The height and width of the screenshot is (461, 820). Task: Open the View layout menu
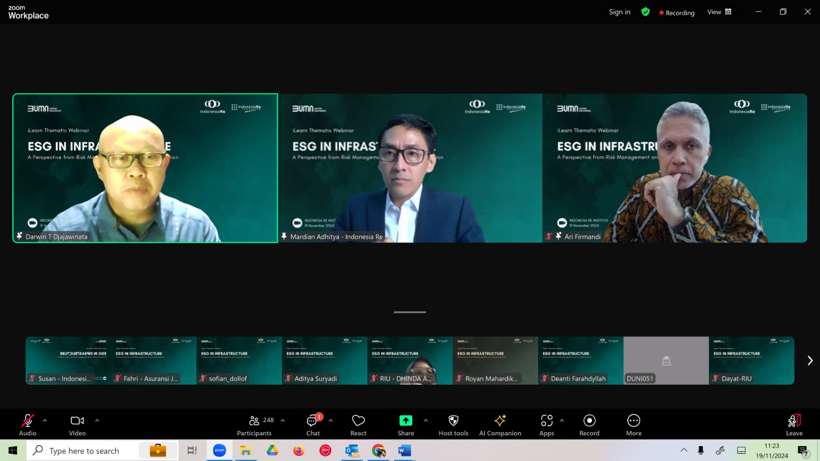(719, 12)
